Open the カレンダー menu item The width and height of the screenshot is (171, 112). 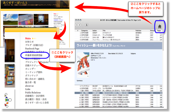[30, 69]
